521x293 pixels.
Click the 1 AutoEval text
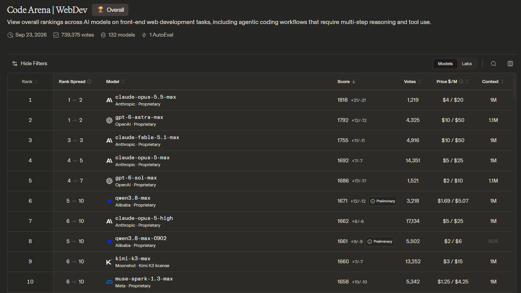point(161,35)
